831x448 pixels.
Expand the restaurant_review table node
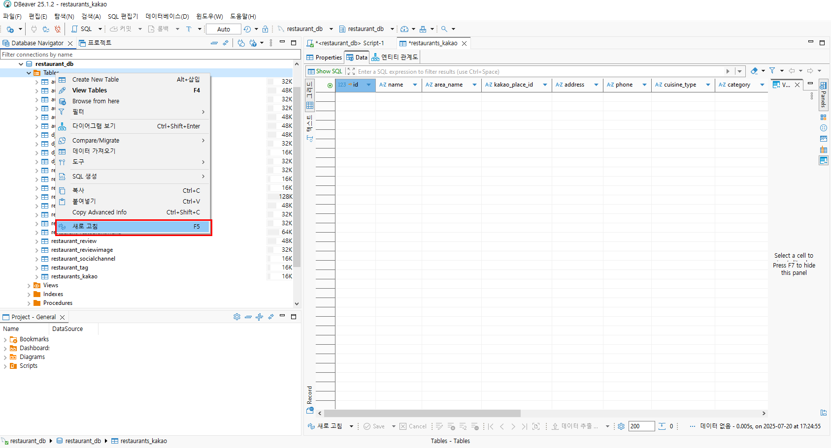(36, 241)
